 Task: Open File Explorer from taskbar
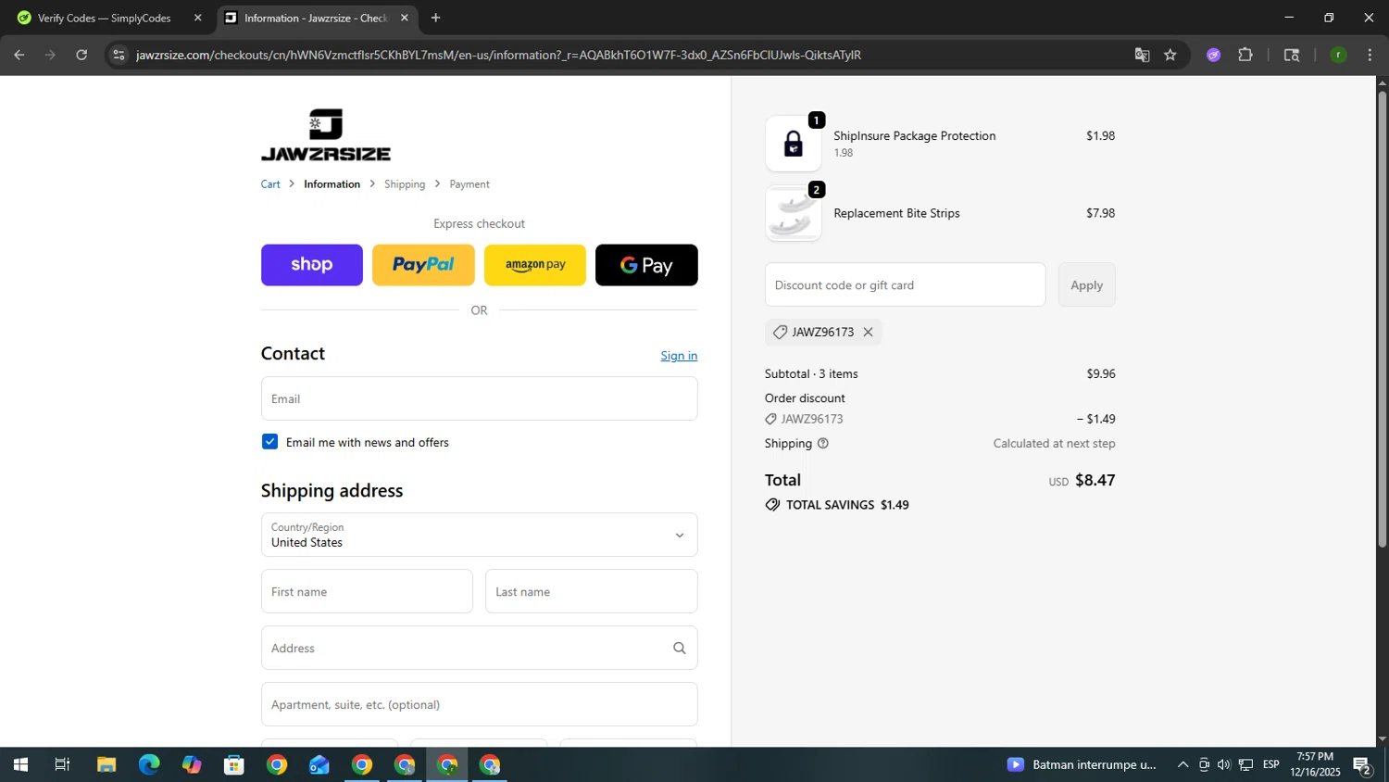106,764
